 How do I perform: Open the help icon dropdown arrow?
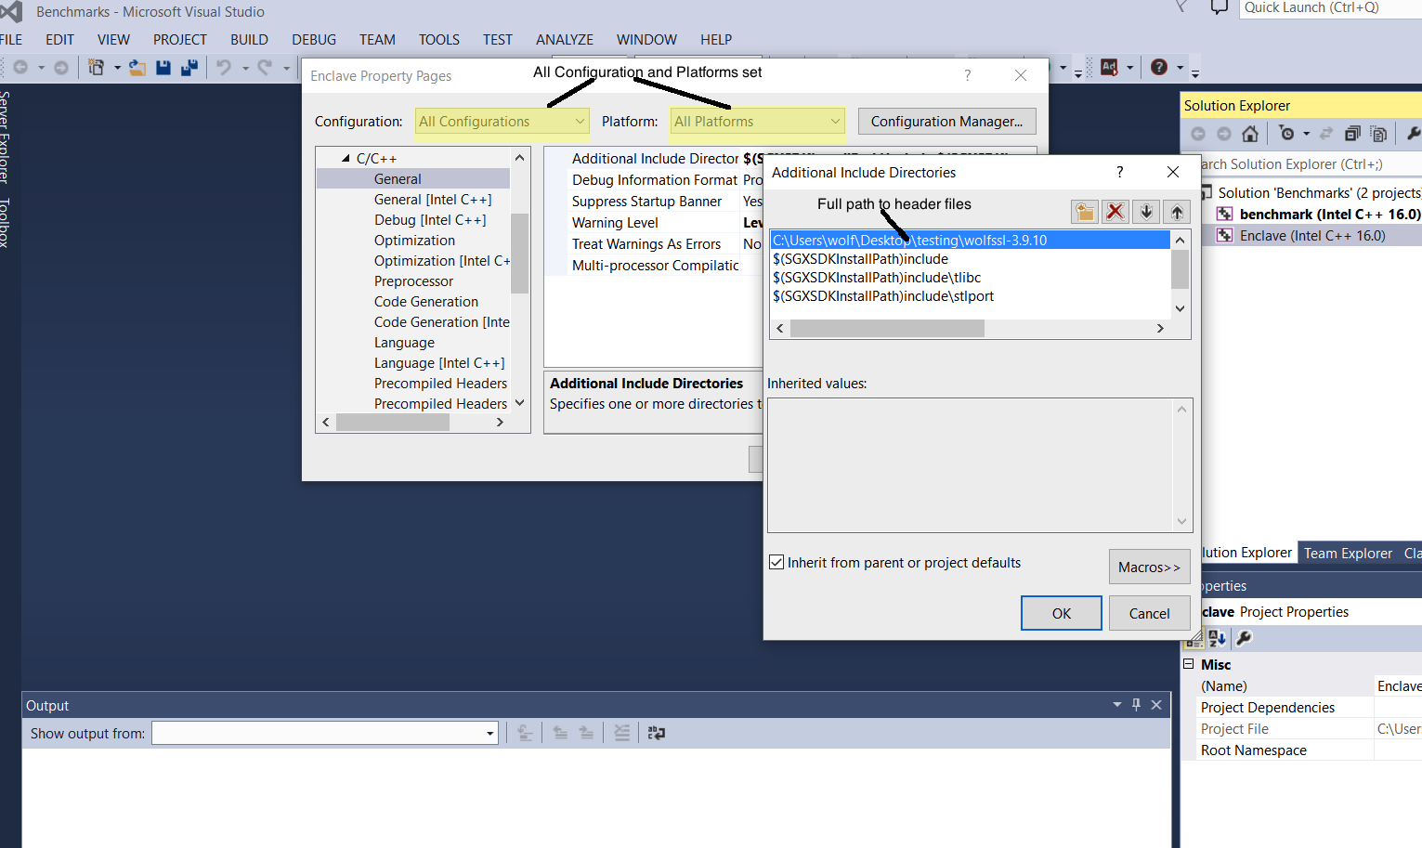coord(1180,67)
